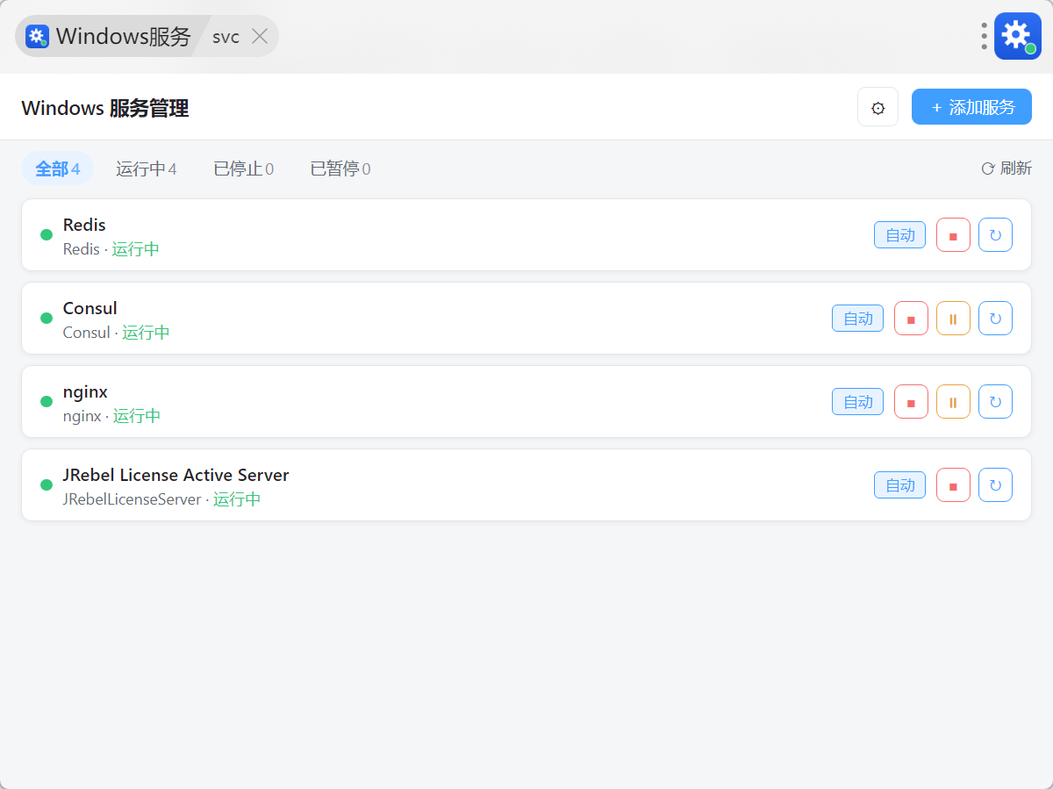Screen dimensions: 1053x789
Task: Switch to the 运行中 filter tab
Action: click(x=147, y=169)
